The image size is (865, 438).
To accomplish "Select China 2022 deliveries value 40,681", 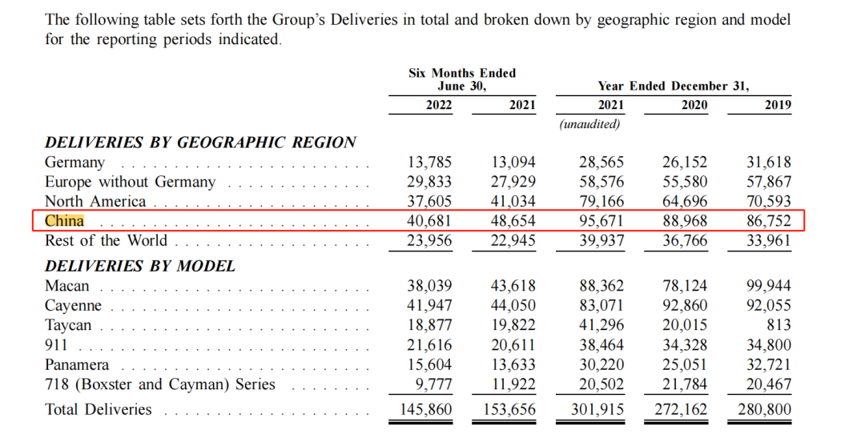I will pyautogui.click(x=428, y=221).
